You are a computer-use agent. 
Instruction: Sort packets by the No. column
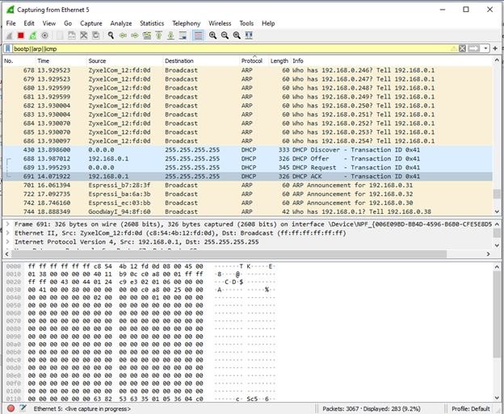click(x=19, y=61)
